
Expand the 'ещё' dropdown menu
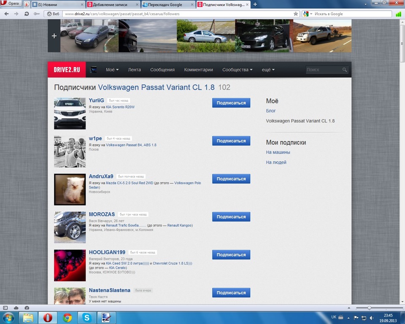pyautogui.click(x=268, y=70)
